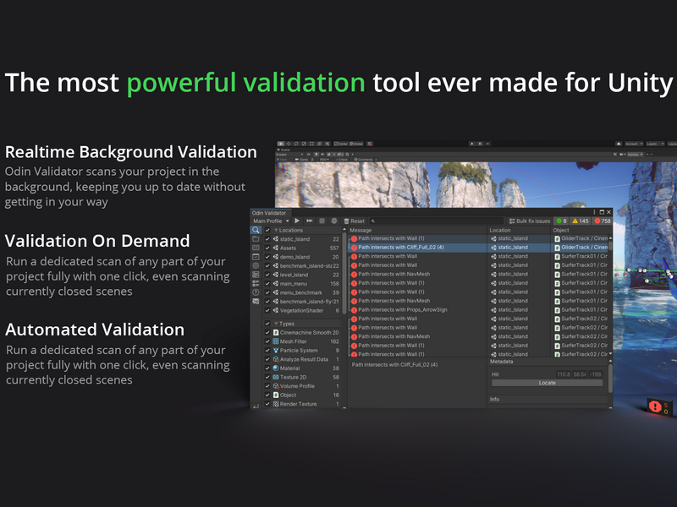Image resolution: width=677 pixels, height=507 pixels.
Task: Click the Mesh Filter type icon
Action: pos(276,341)
